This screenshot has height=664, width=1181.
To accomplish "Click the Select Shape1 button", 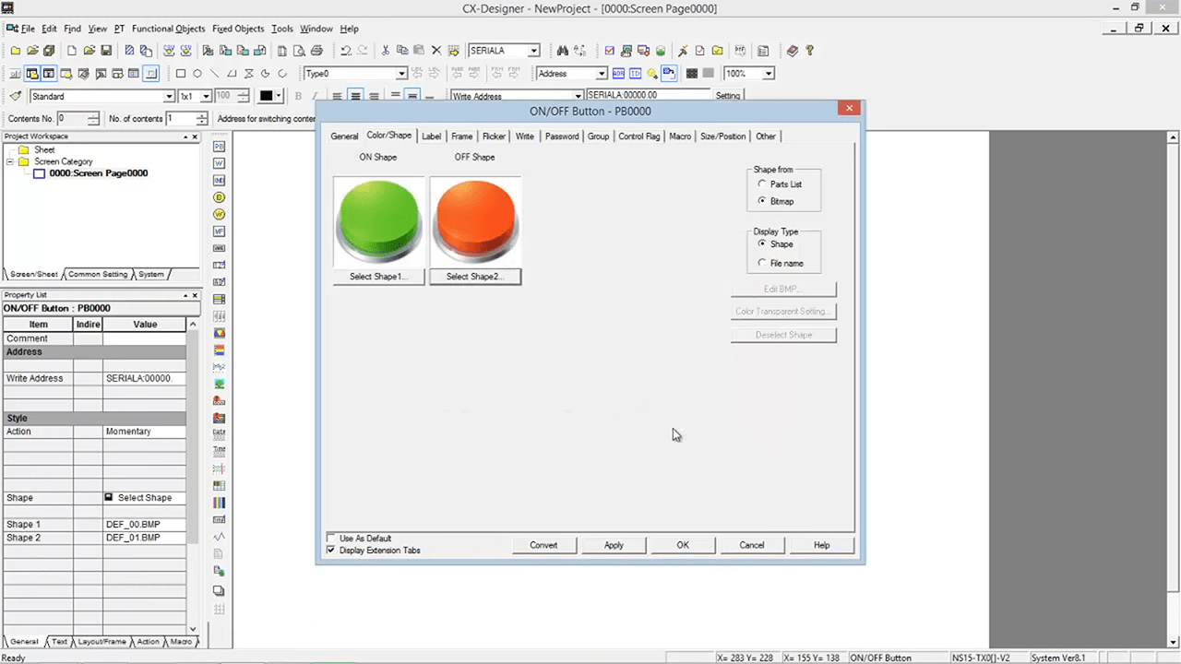I will (378, 277).
